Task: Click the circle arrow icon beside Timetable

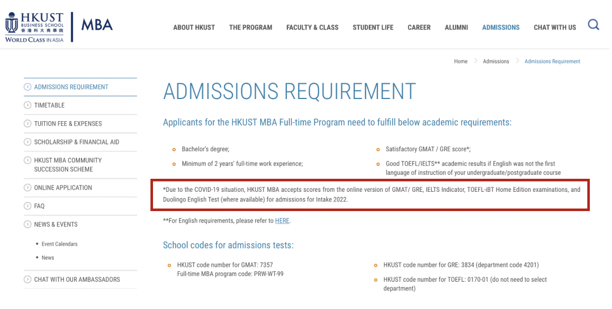Action: coord(27,105)
